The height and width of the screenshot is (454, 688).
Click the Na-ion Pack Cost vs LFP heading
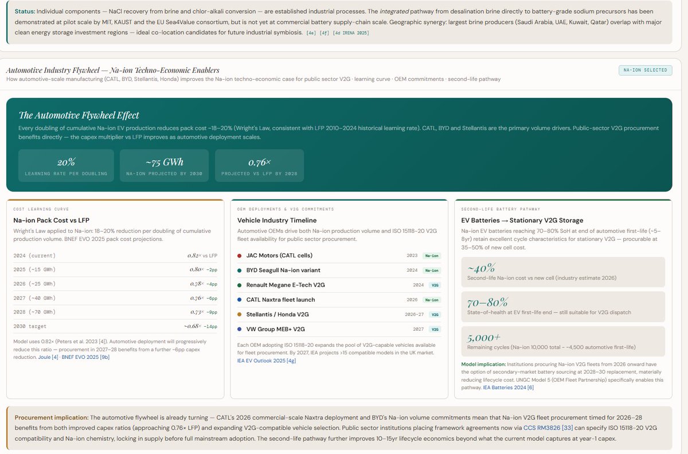52,220
